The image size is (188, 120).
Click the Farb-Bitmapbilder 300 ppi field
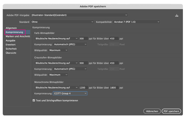pos(83,39)
